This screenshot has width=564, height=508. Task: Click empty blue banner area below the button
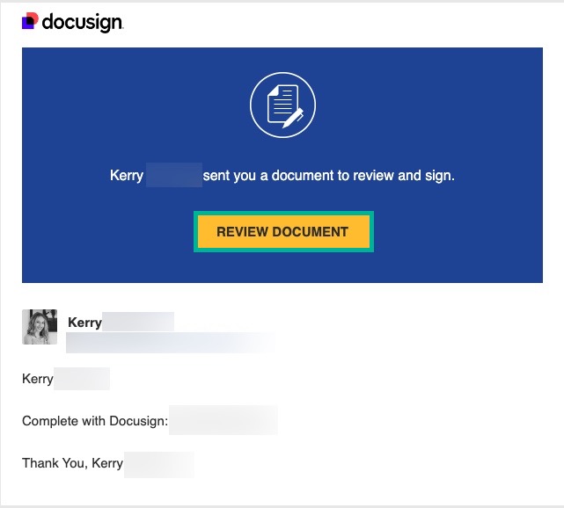click(x=282, y=267)
